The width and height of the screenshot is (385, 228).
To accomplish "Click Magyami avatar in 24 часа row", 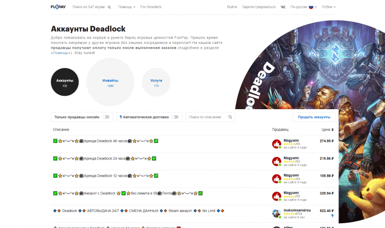I will click(x=276, y=162).
